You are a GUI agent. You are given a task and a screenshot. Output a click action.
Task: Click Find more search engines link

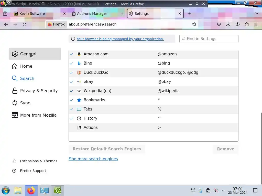pos(93,159)
